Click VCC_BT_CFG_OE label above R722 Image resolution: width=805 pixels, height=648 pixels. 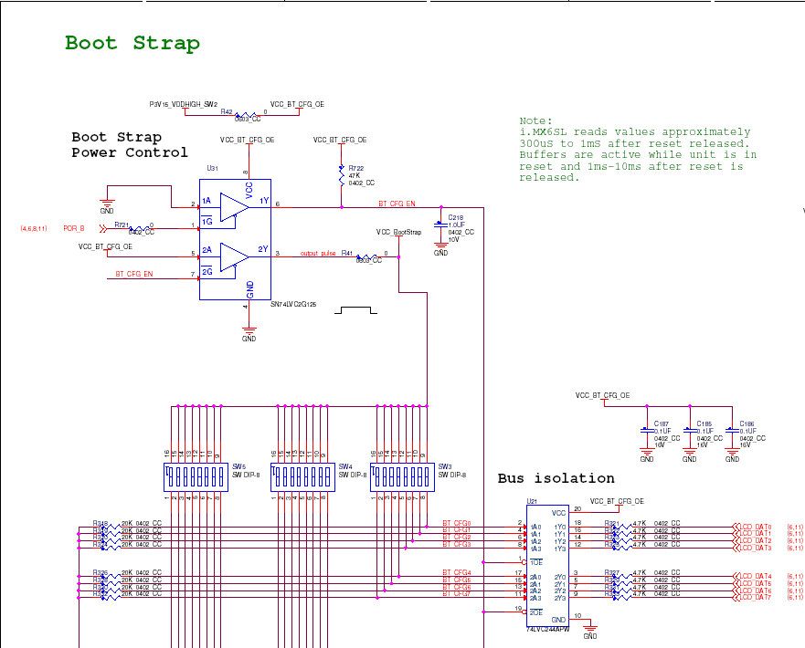340,140
